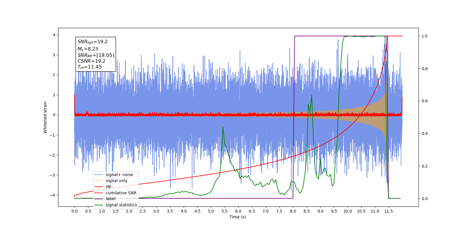Click the purple line sample beside 'label'
The height and width of the screenshot is (232, 465).
99,199
